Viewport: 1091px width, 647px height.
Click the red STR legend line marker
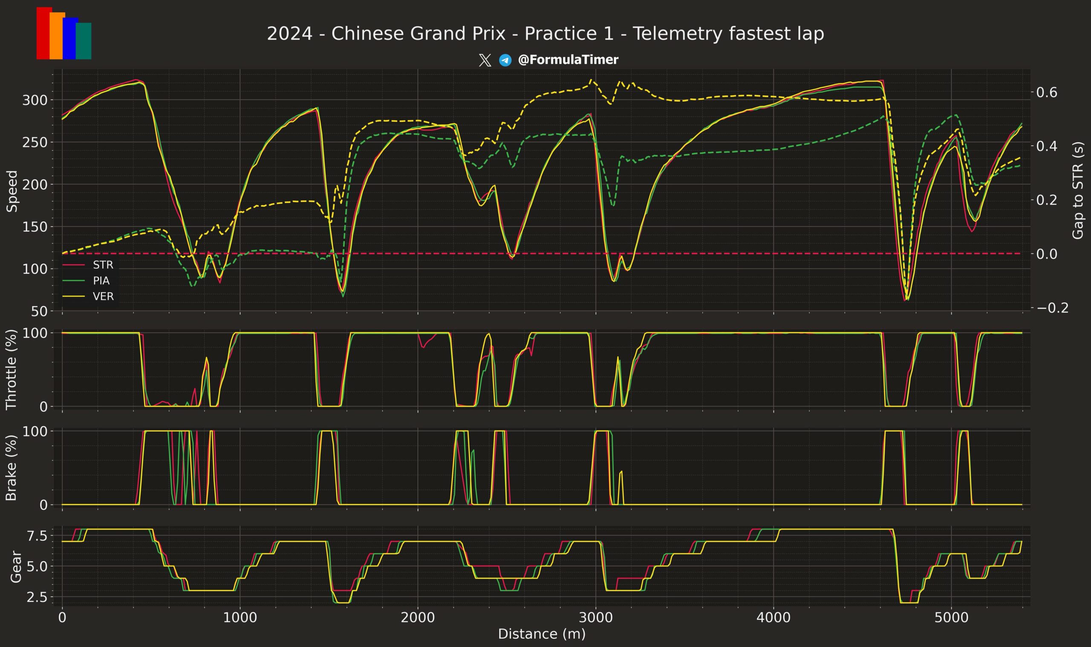click(x=73, y=265)
